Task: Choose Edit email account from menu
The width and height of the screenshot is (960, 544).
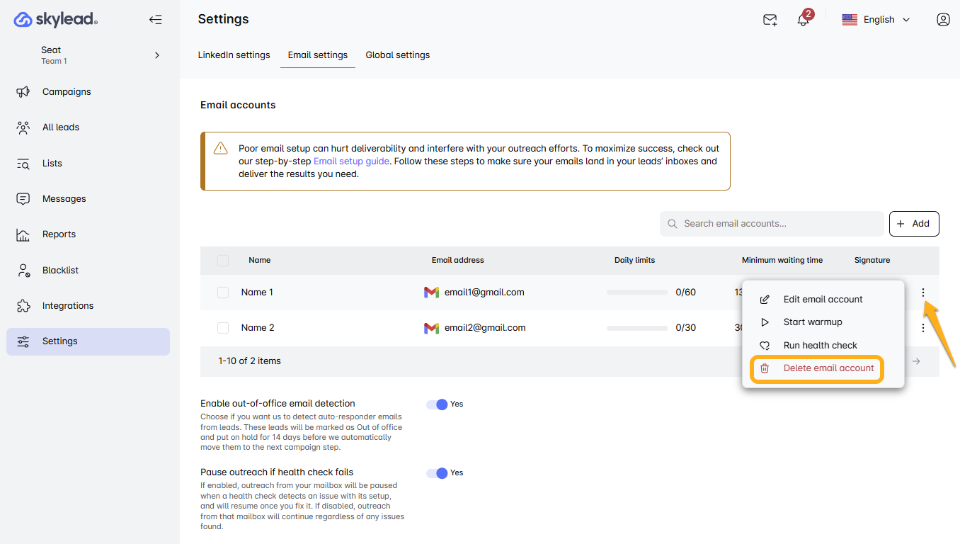Action: click(823, 300)
